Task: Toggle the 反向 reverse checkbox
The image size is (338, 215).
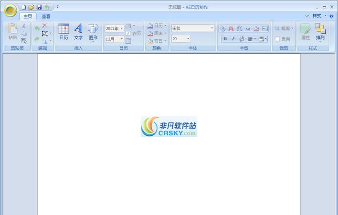Action: pos(278,39)
